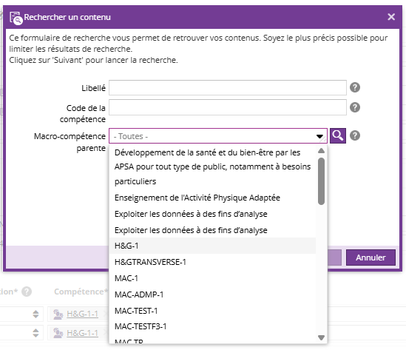Select Enseignement de l'Activité Physique Adaptée option
406x350 pixels.
tap(212, 198)
